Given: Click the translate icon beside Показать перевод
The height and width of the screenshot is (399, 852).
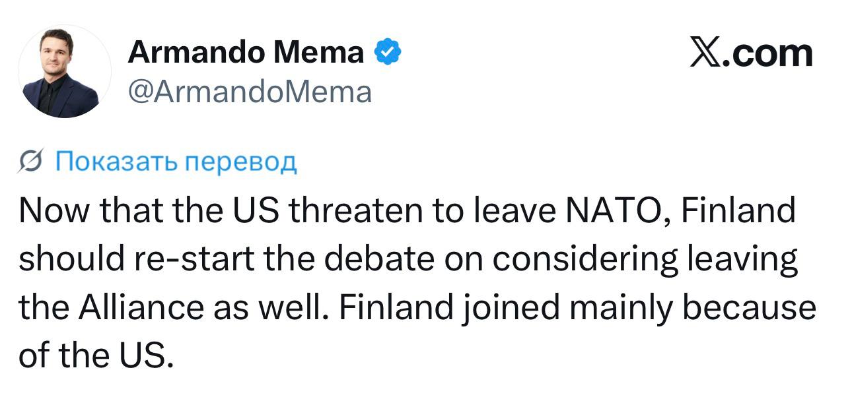Looking at the screenshot, I should point(32,161).
